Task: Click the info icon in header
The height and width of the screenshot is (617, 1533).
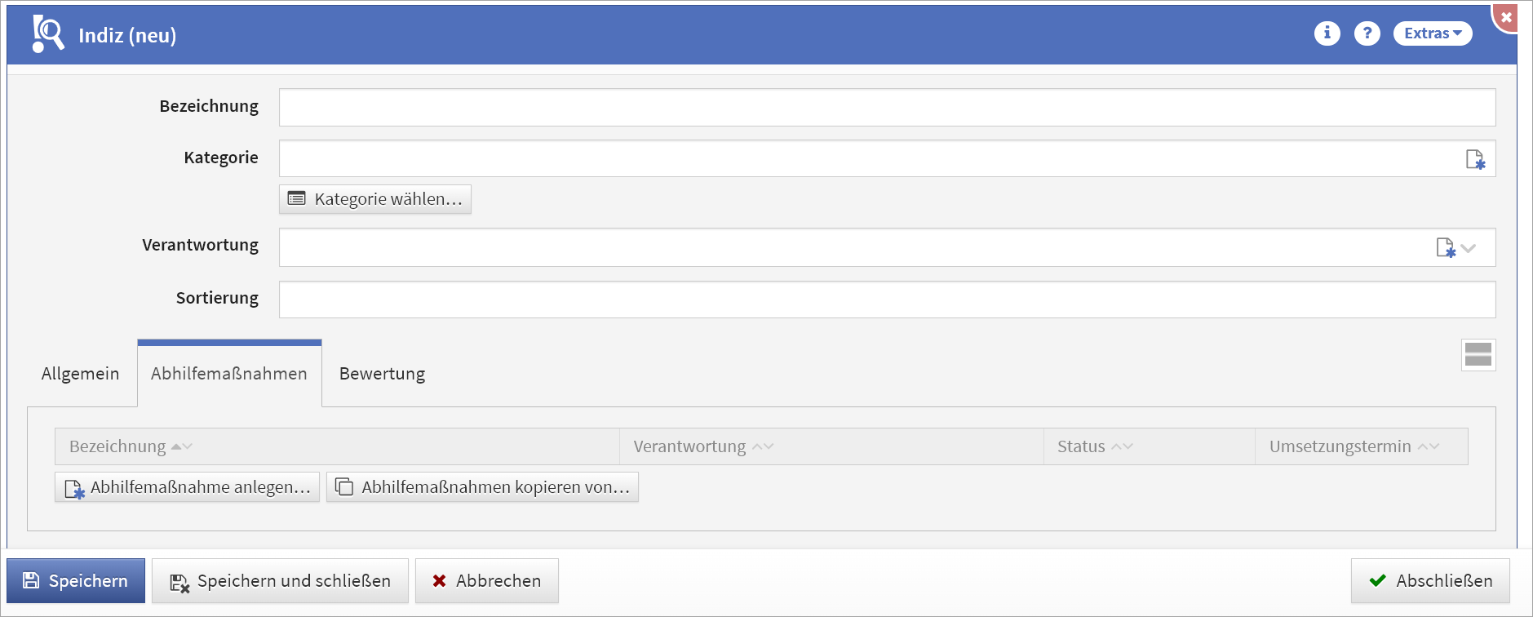Action: click(1327, 33)
